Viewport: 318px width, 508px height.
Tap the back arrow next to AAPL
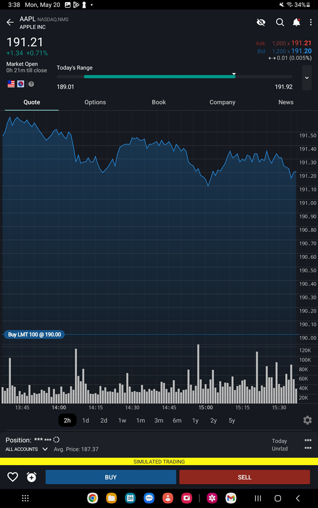point(10,22)
